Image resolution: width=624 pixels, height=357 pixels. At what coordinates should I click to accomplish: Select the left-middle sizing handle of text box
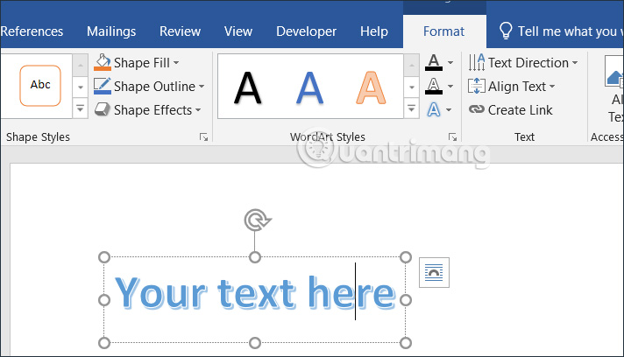coord(104,300)
